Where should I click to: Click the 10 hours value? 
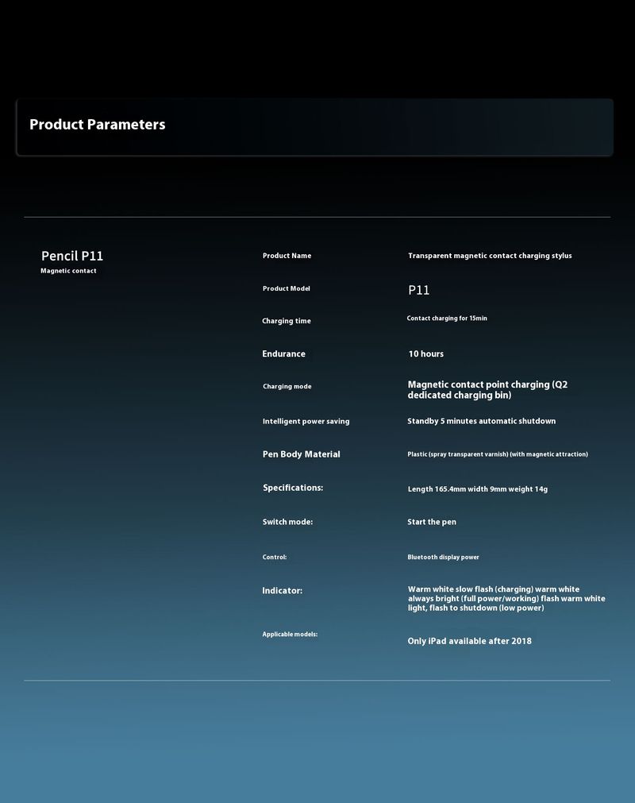tap(426, 354)
